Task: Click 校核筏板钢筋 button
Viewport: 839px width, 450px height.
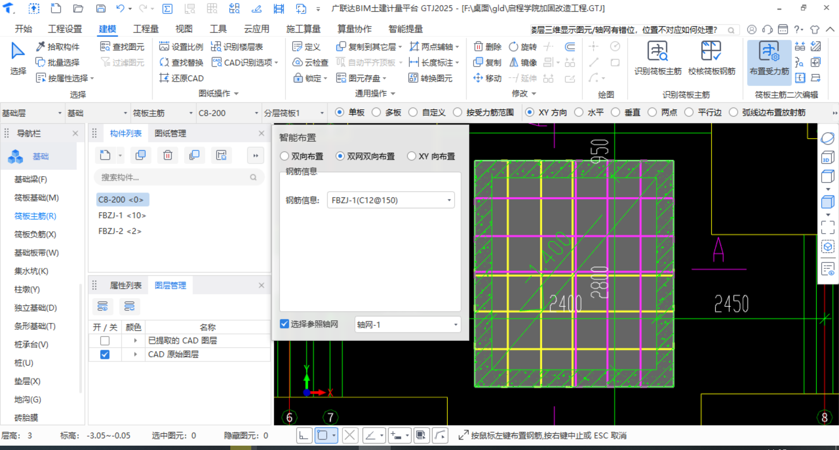Action: pos(711,58)
